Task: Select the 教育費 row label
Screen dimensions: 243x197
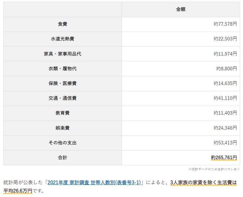Action: pos(62,113)
